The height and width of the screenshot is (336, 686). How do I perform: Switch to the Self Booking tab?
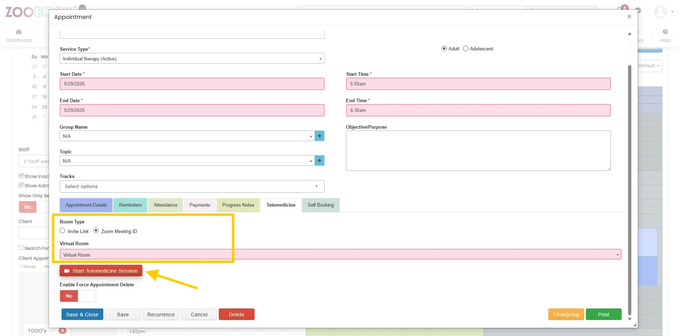pyautogui.click(x=321, y=205)
